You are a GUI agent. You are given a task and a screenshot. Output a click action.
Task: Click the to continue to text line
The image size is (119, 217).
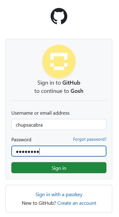[52, 91]
